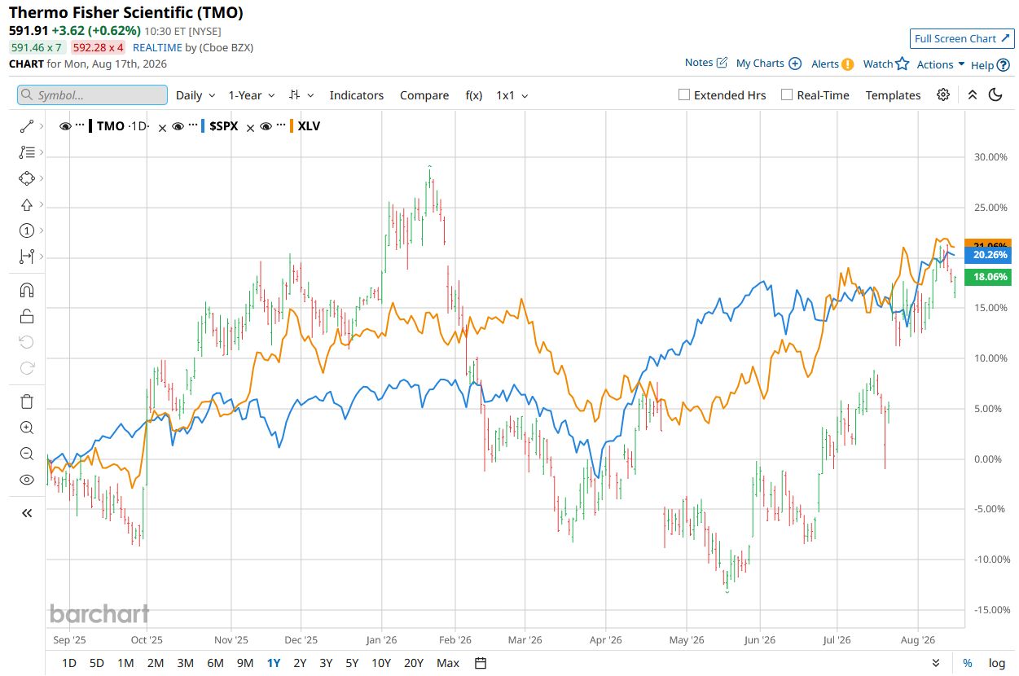Zoom in using the magnifier plus icon
The image size is (1019, 676).
pyautogui.click(x=27, y=428)
